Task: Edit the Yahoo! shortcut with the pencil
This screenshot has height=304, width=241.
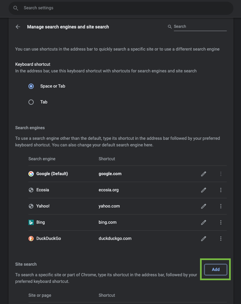Action: coord(203,206)
